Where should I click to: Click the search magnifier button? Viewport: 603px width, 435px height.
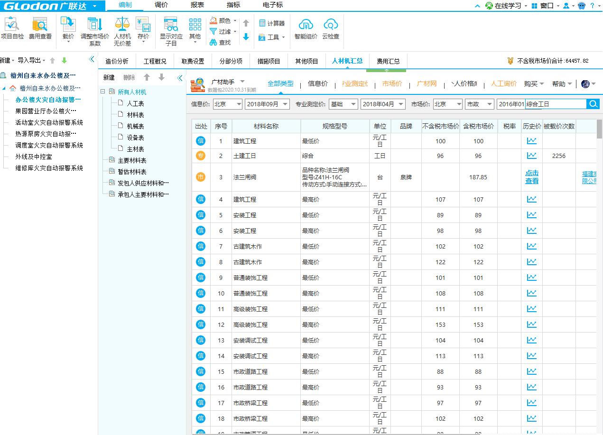(593, 104)
